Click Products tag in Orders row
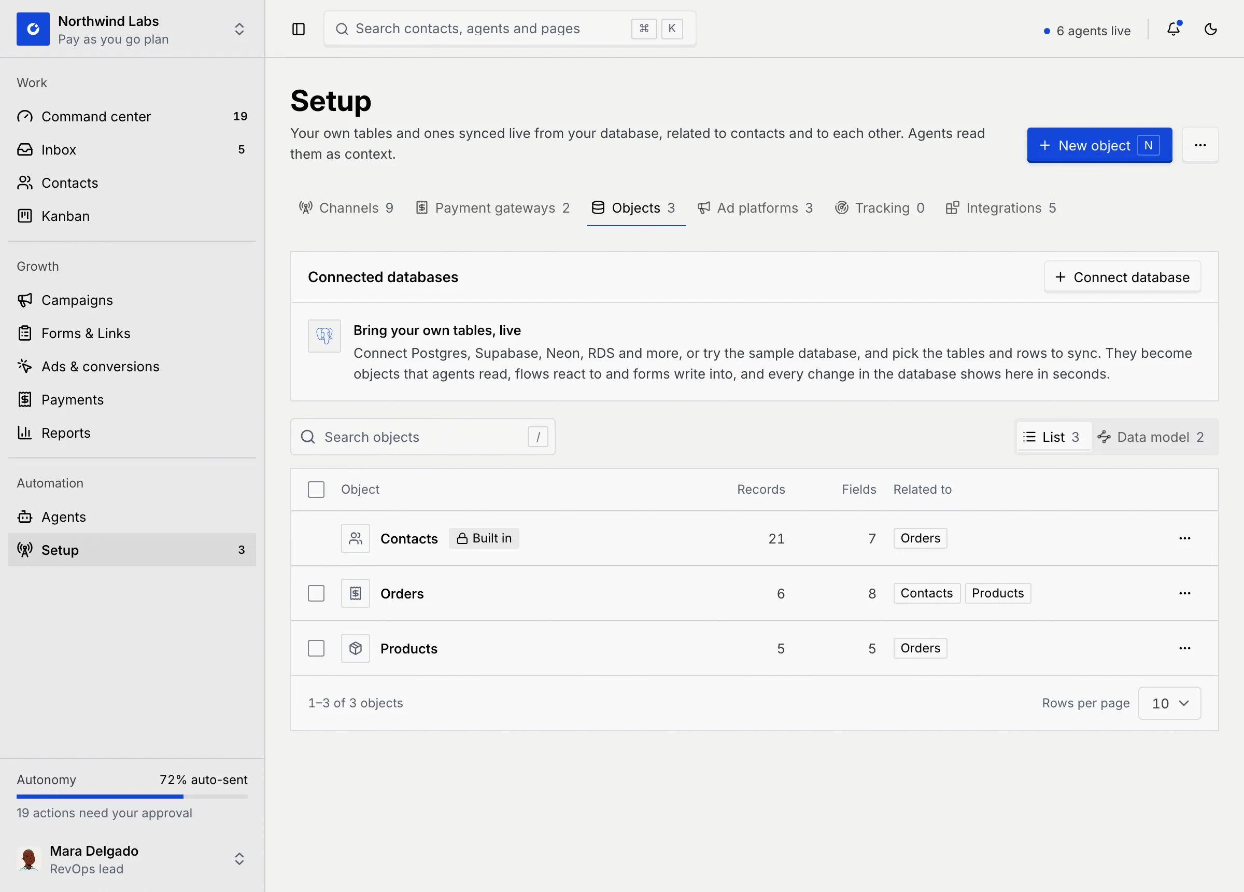Screen dimensions: 1244x892 998,593
